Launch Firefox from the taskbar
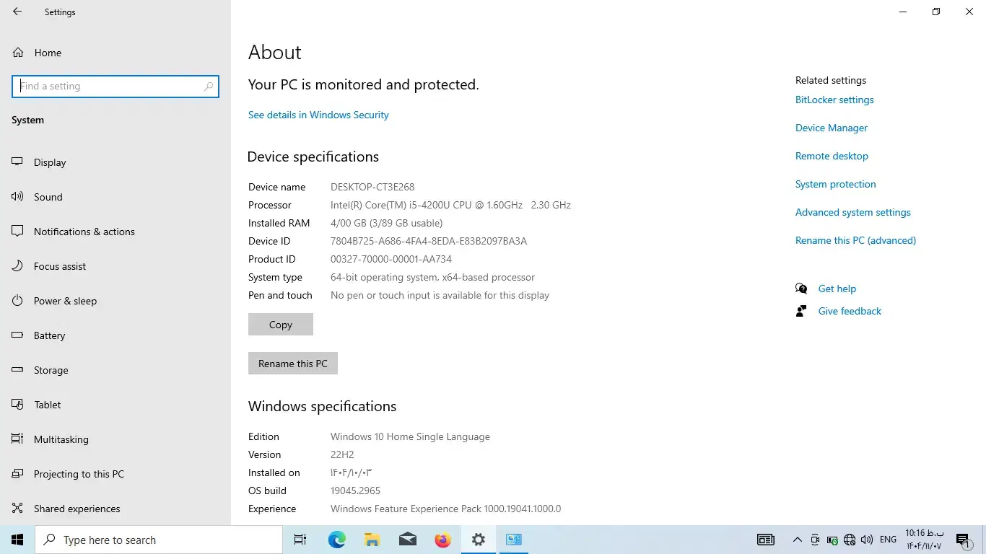986x554 pixels. point(442,540)
